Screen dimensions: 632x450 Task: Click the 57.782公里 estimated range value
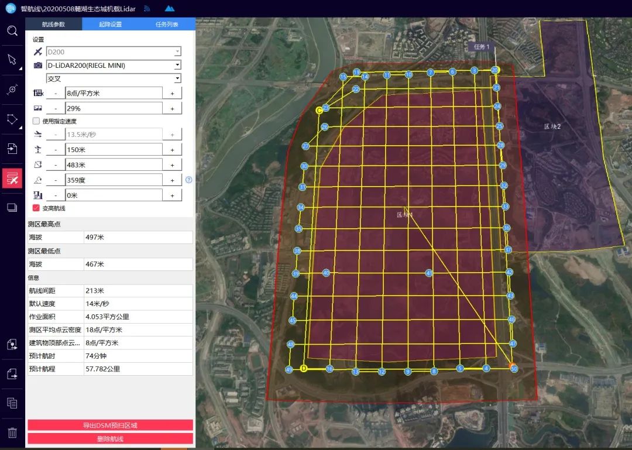click(x=103, y=369)
